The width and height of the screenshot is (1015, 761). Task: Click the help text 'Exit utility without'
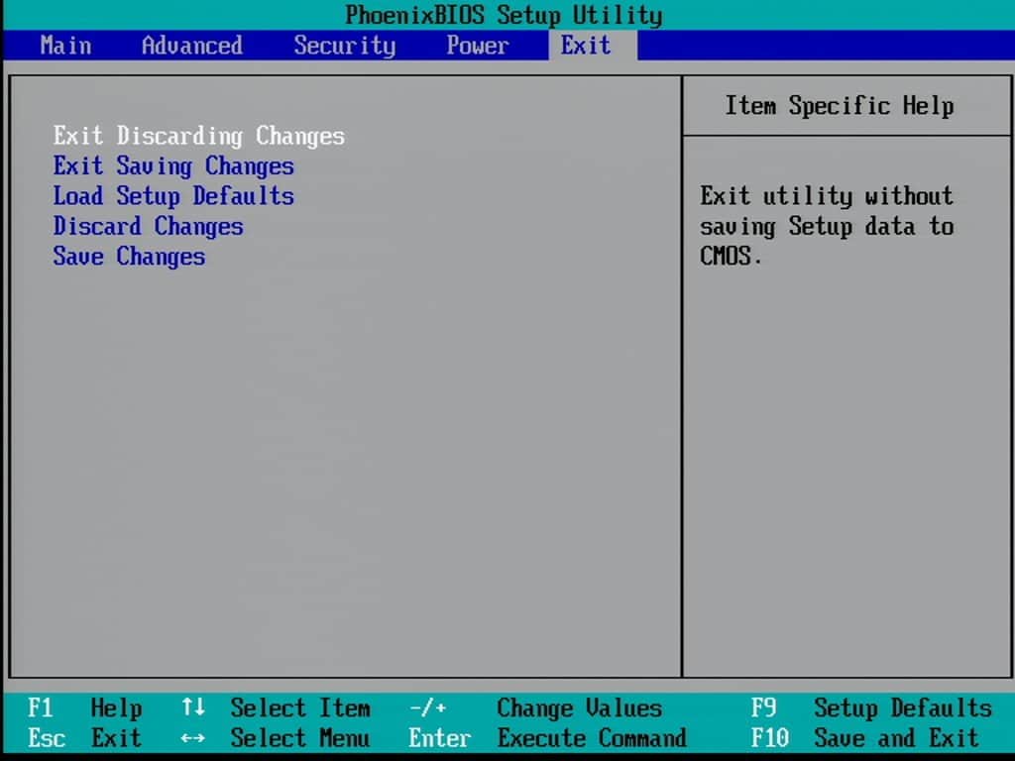pos(827,196)
